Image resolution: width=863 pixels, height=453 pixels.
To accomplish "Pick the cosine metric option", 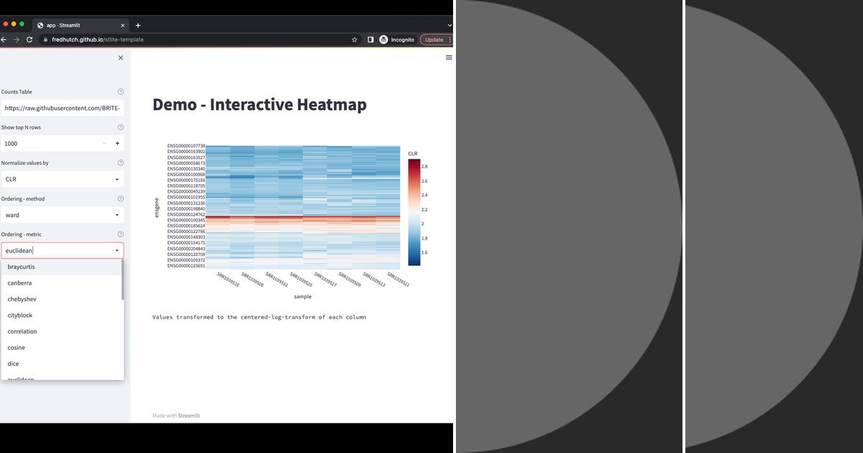I will pos(62,347).
